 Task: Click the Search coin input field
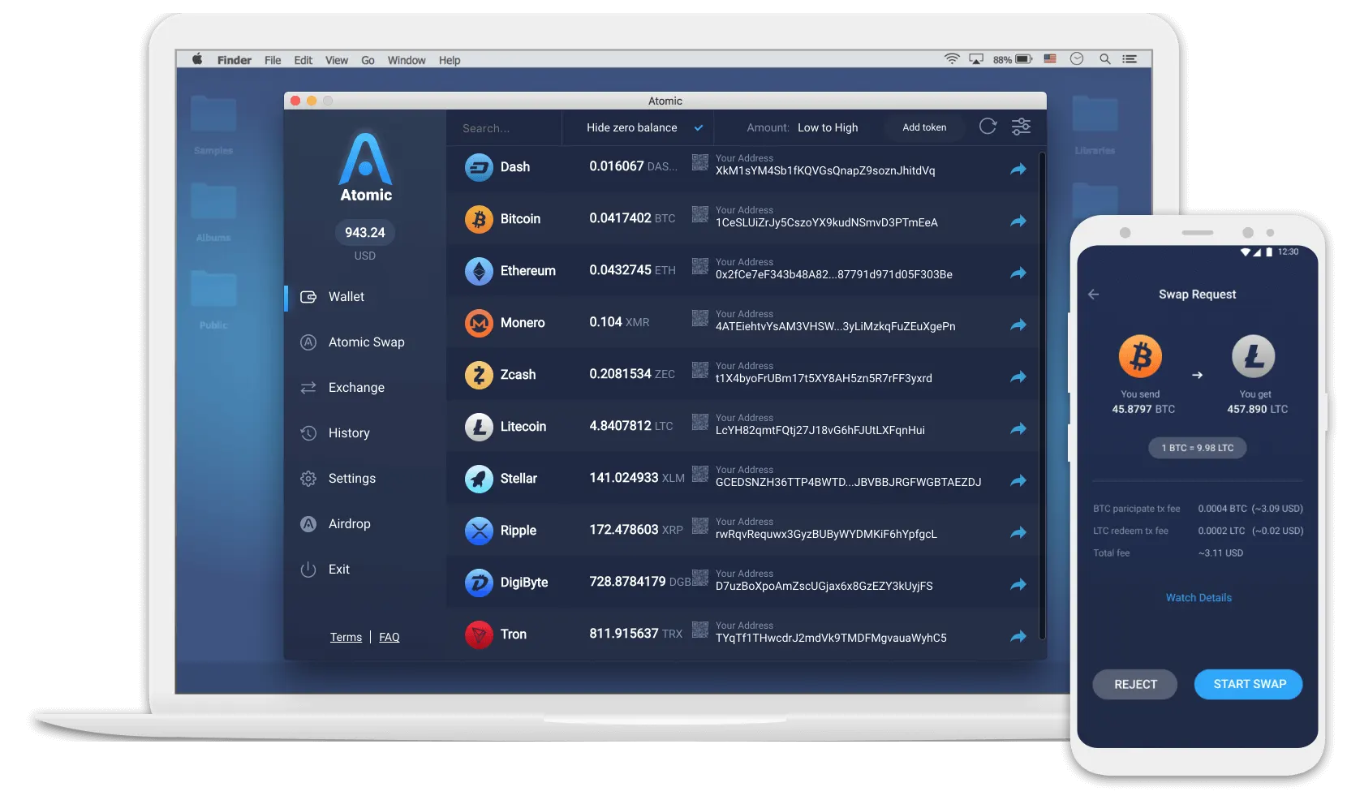503,128
